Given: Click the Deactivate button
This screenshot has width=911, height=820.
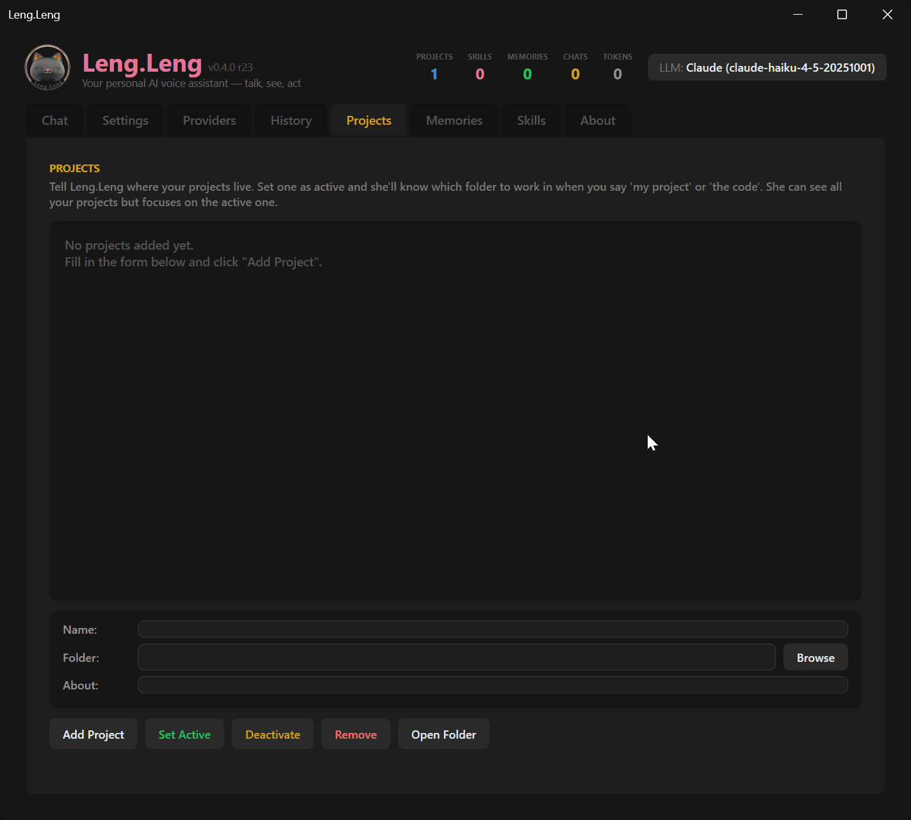Looking at the screenshot, I should pos(272,734).
